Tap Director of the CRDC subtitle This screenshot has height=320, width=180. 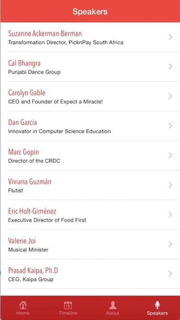(x=34, y=161)
